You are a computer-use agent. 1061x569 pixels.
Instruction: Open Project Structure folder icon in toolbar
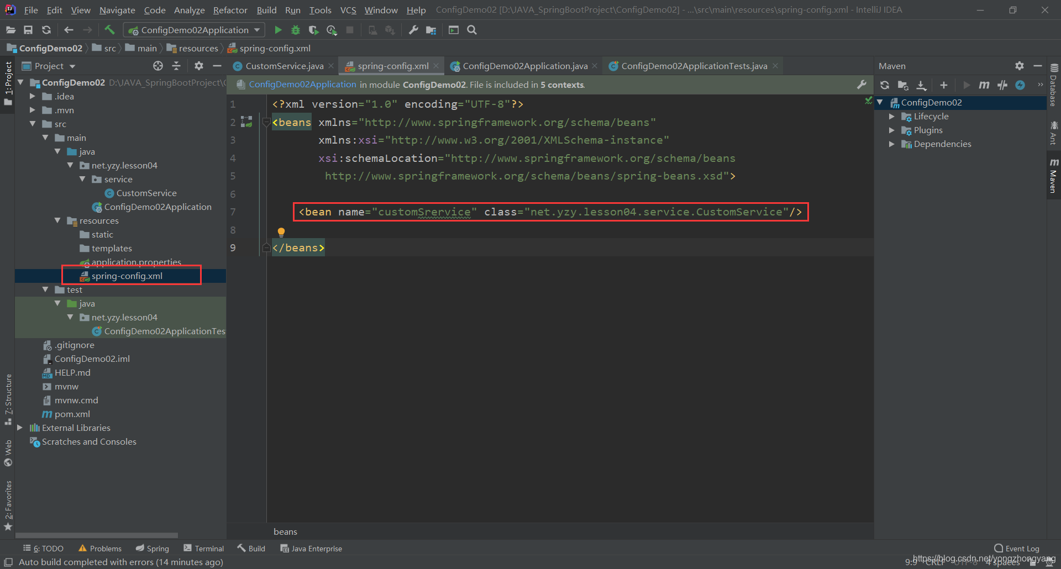431,30
